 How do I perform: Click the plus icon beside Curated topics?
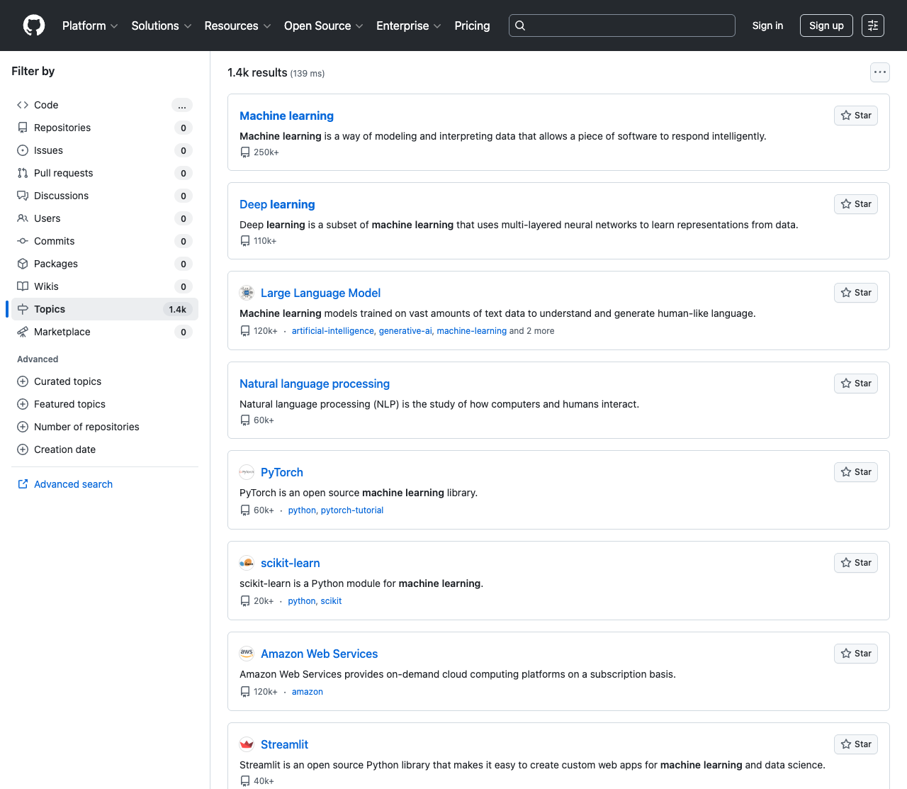click(23, 381)
